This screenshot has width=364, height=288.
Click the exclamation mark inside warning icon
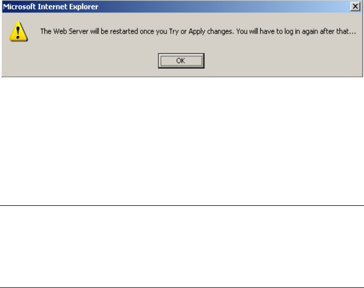coord(18,32)
